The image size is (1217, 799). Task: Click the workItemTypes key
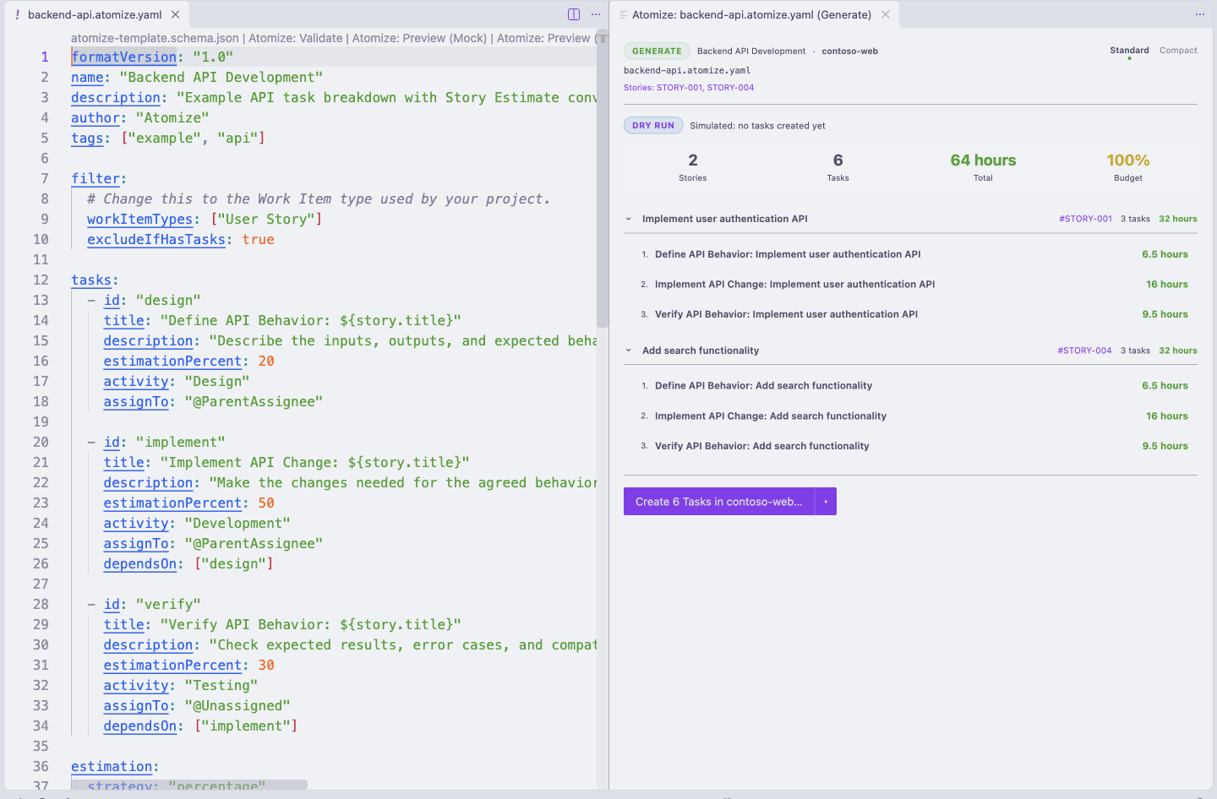(140, 219)
